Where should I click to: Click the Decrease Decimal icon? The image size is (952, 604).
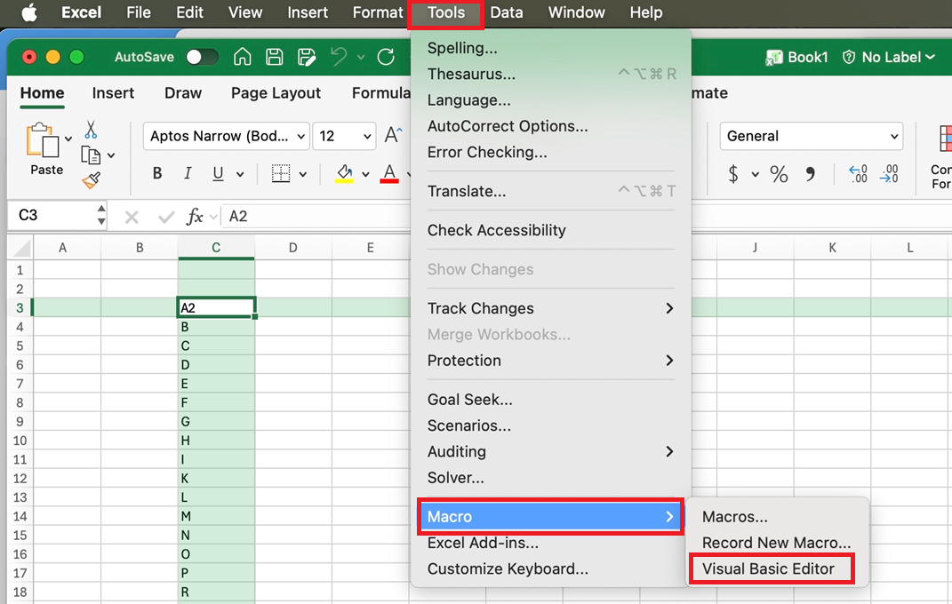[890, 174]
